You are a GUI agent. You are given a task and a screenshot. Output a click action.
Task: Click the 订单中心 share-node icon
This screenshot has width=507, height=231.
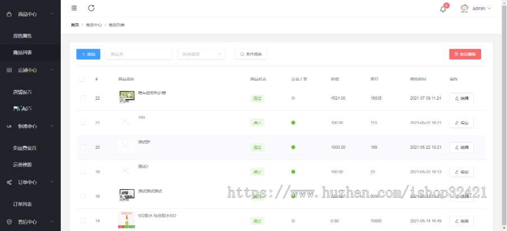[9, 183]
